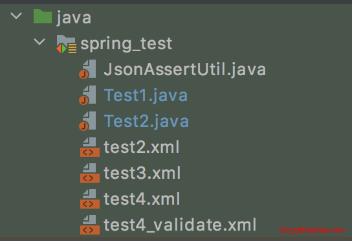This screenshot has height=241, width=352.
Task: Select JsonAssertUtil.java in the tree
Action: (185, 70)
